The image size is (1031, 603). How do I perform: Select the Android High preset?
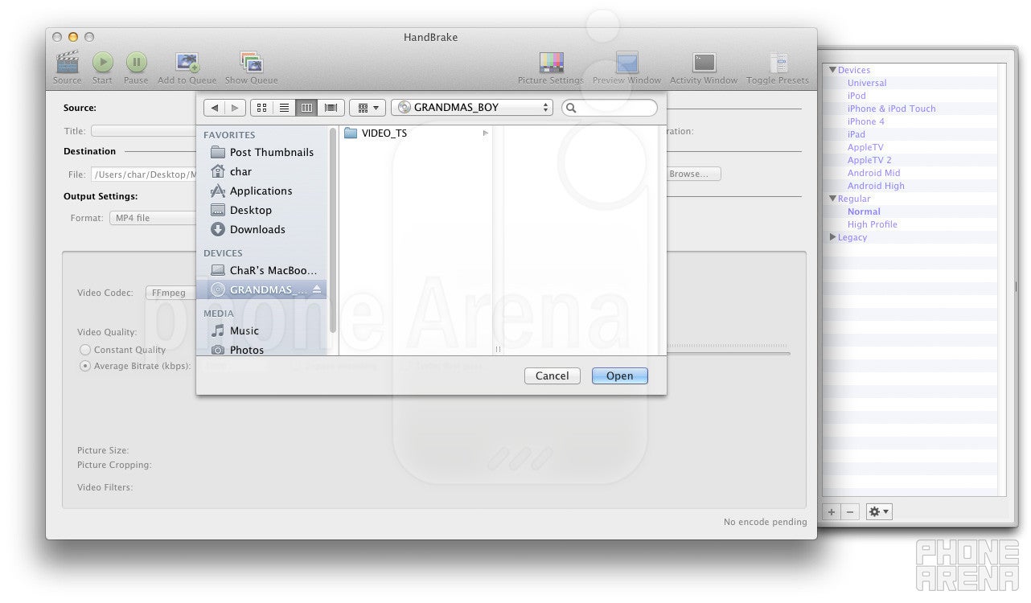coord(876,186)
